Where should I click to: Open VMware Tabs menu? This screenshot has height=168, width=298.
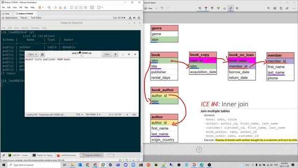pos(26,7)
